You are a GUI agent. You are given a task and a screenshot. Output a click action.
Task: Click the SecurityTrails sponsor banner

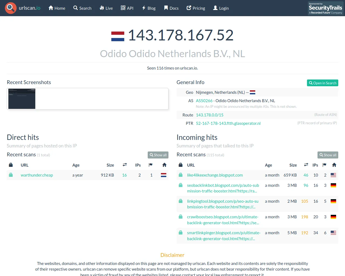click(x=326, y=8)
